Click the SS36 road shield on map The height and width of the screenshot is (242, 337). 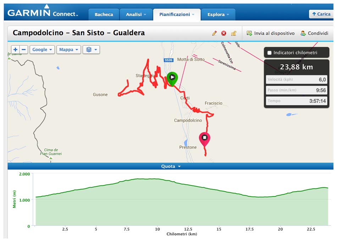168,60
